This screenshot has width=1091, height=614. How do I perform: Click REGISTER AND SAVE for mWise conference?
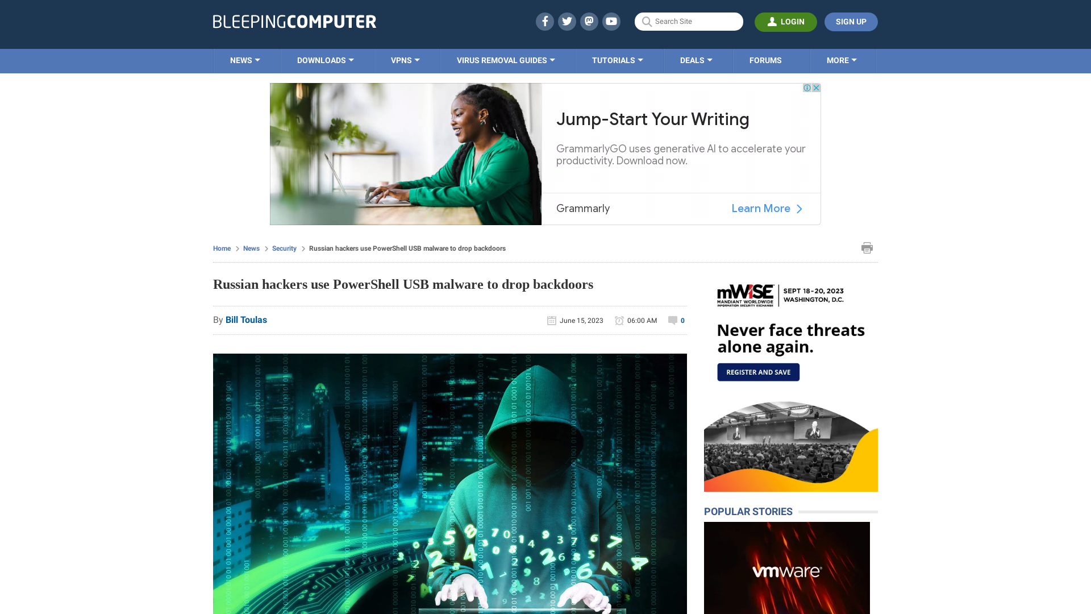[x=759, y=372]
